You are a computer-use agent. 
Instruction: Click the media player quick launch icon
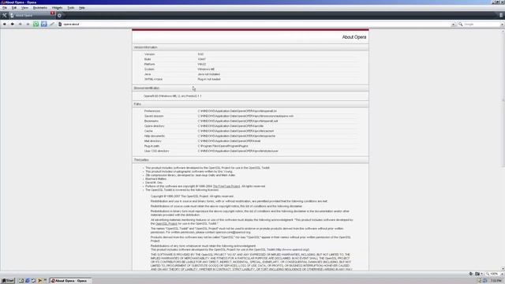[40, 281]
